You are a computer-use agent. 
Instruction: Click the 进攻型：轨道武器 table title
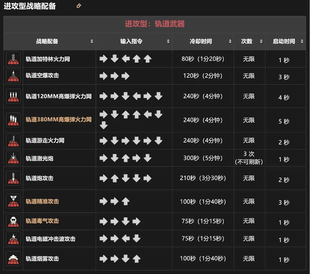coord(155,24)
